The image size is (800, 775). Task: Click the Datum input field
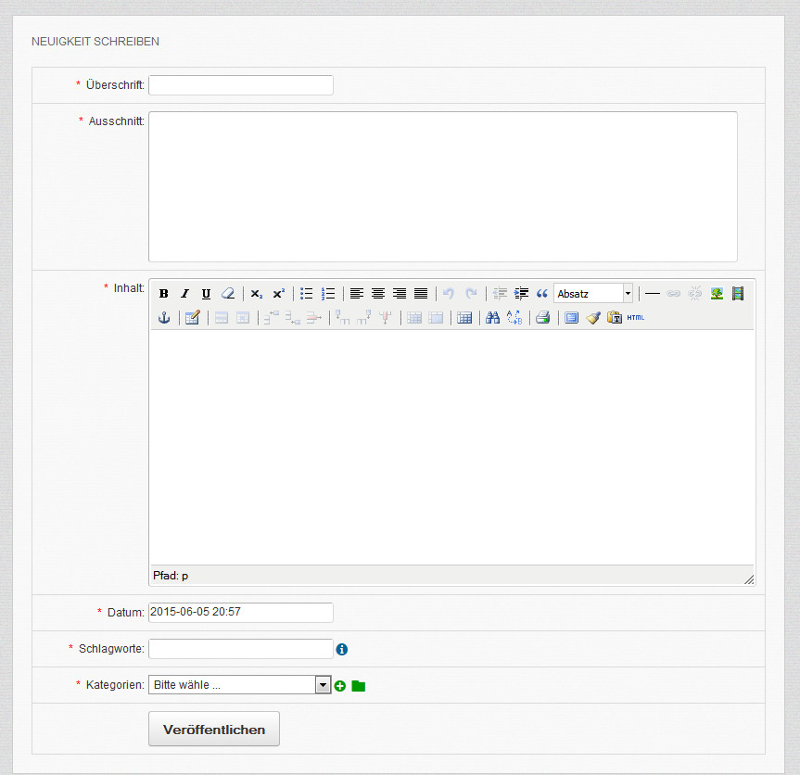coord(240,612)
